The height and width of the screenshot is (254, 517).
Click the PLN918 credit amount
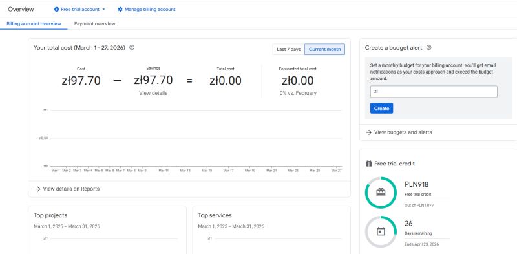[416, 185]
